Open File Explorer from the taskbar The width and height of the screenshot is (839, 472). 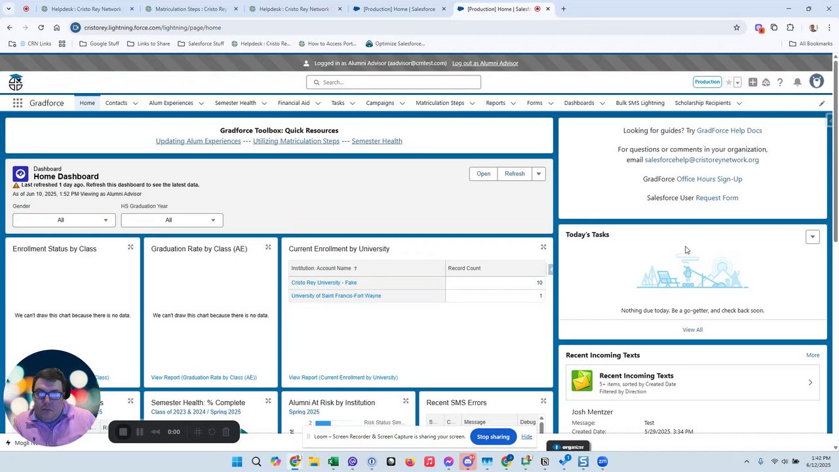314,462
